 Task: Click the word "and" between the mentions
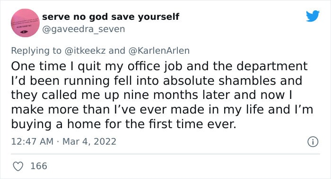(x=117, y=51)
